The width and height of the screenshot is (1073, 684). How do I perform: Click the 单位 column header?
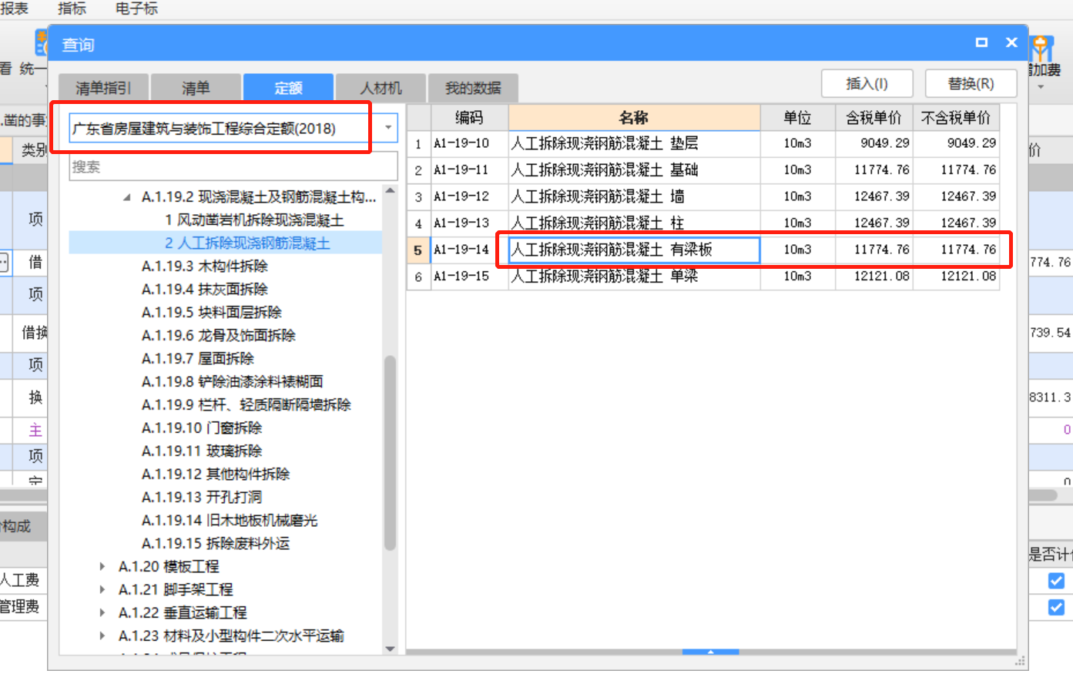coord(797,118)
